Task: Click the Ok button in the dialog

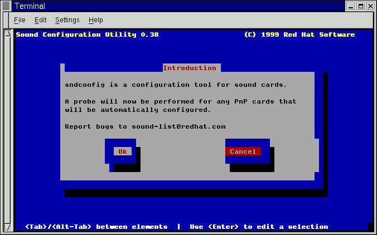Action: [122, 151]
